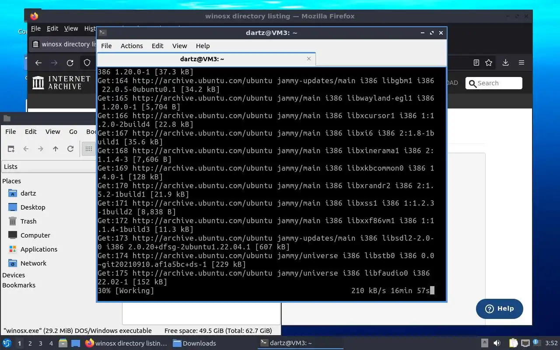This screenshot has height=350, width=560.
Task: Close the dartz@VM3 terminal tab
Action: coord(309,59)
